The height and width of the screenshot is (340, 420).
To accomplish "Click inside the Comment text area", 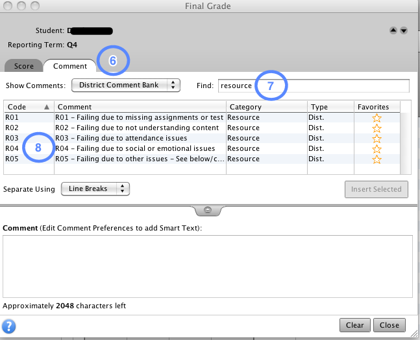I will [x=207, y=266].
